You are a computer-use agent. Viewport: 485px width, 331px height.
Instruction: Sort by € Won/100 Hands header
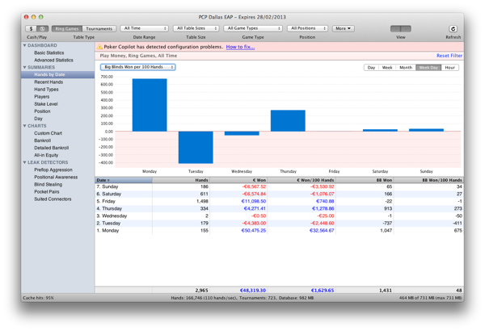pos(302,180)
